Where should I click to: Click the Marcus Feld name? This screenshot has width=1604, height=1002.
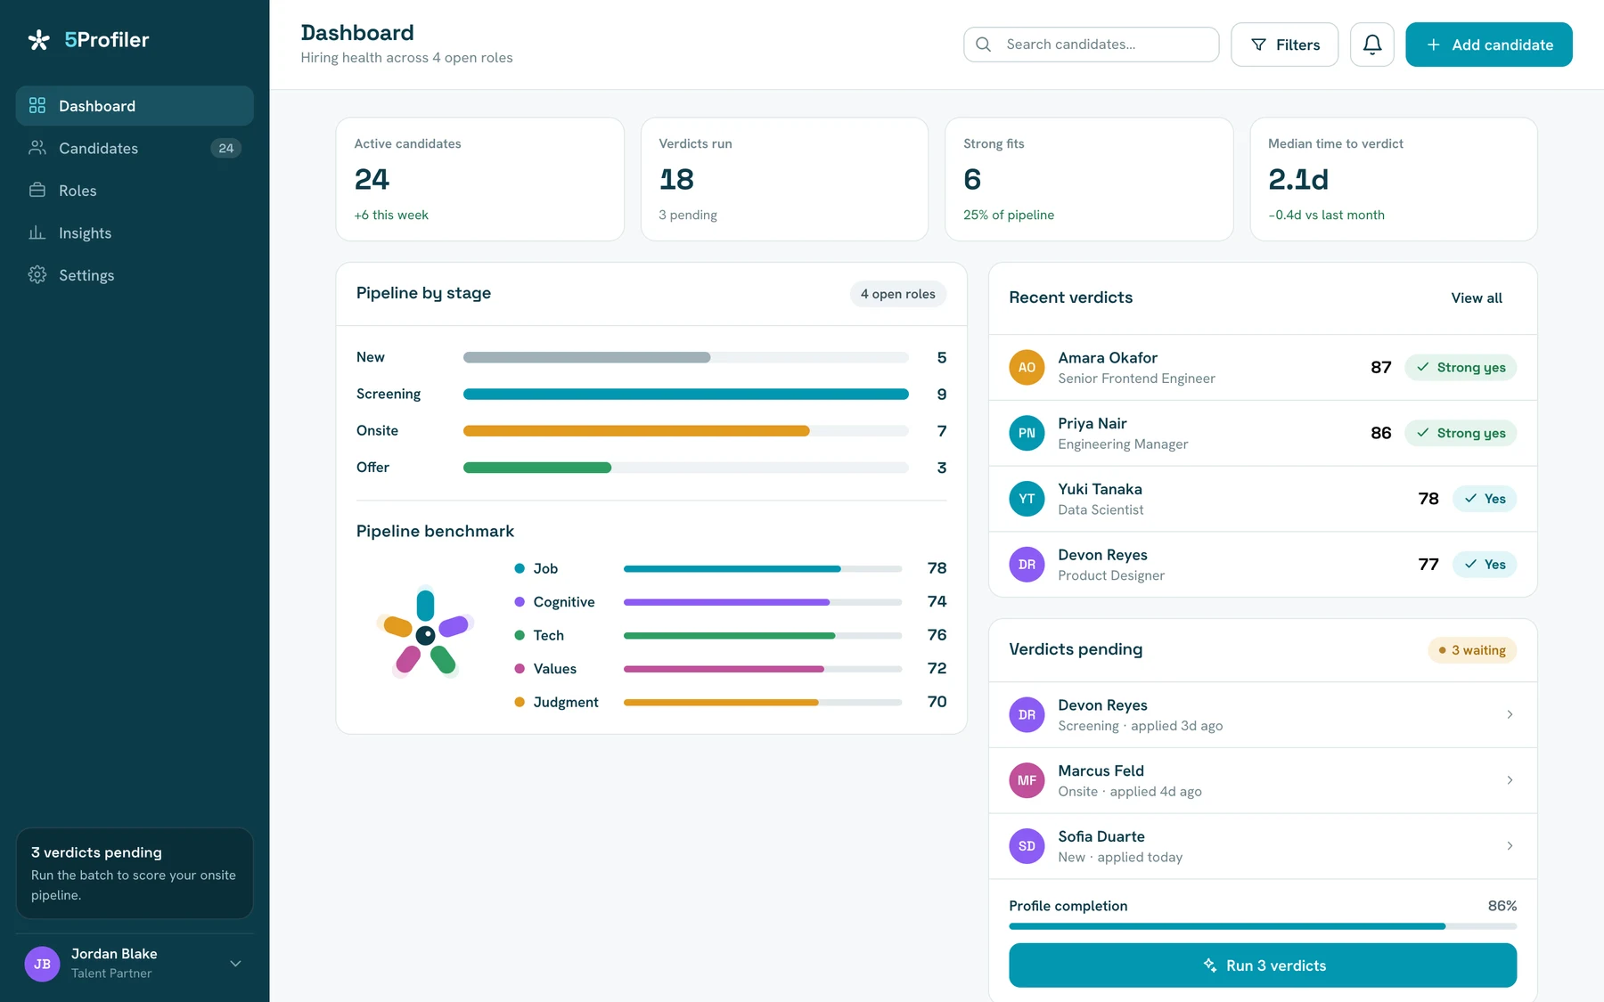[x=1101, y=770]
